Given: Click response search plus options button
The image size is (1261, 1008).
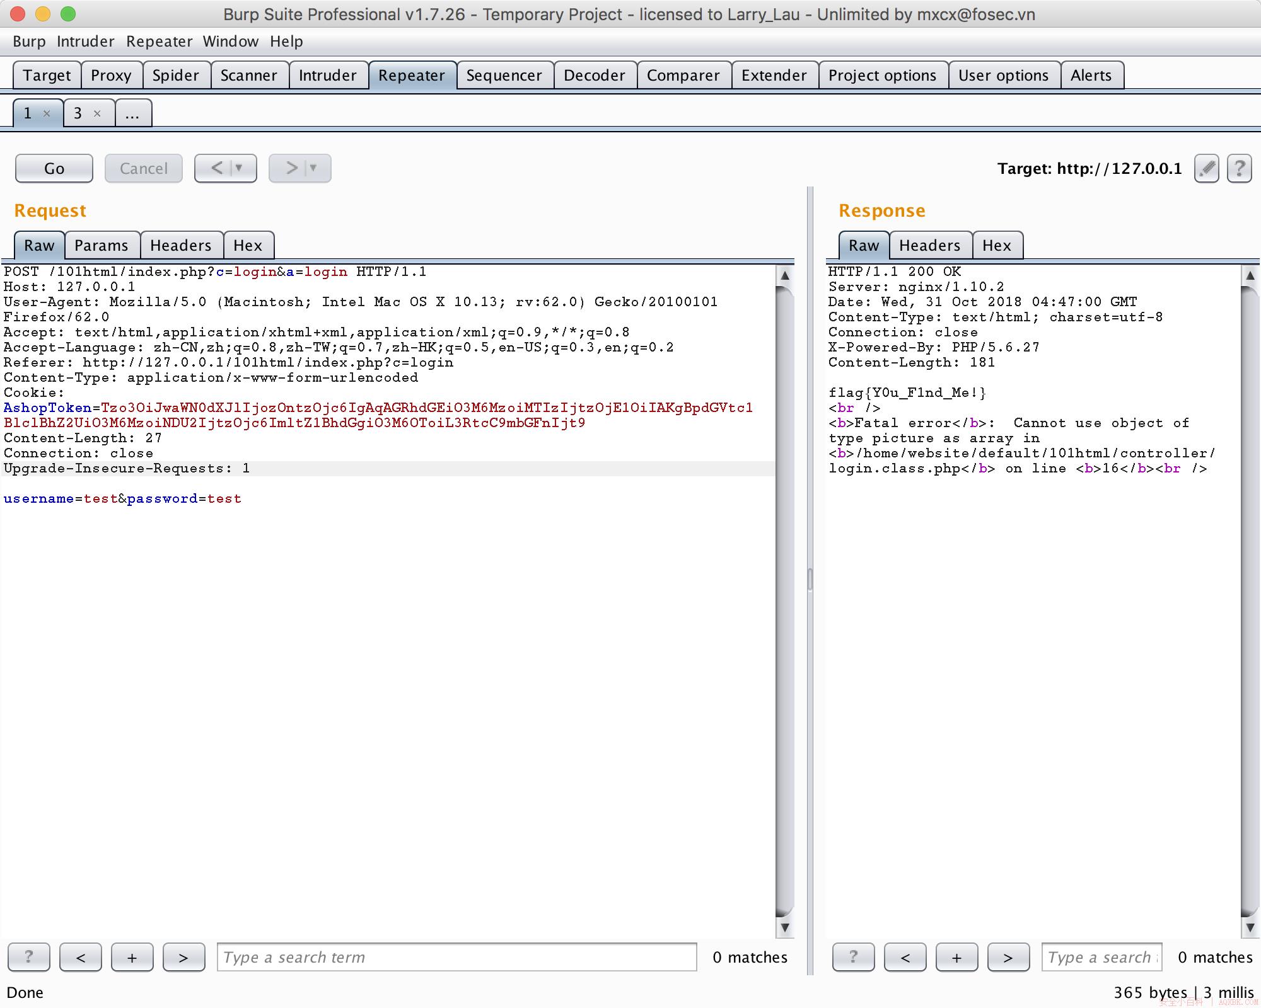Looking at the screenshot, I should [957, 958].
